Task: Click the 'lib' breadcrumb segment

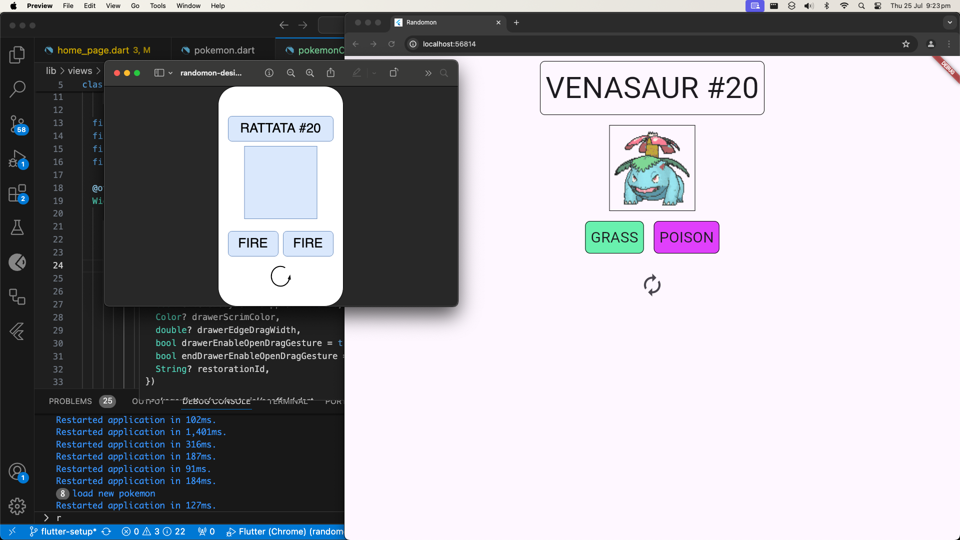Action: (51, 71)
